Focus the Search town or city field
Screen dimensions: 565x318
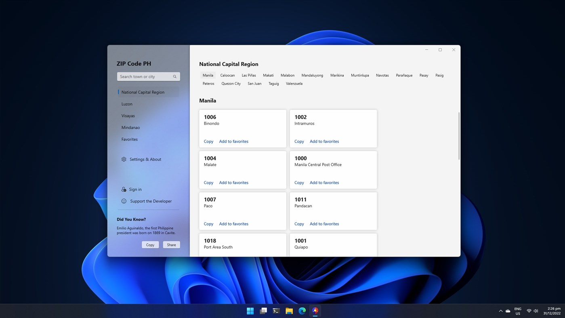coord(145,77)
